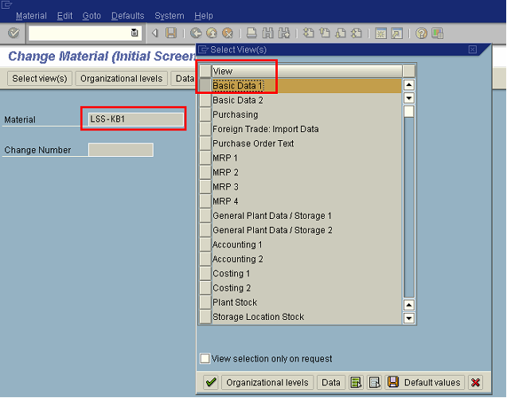This screenshot has width=507, height=398.
Task: Click the green checkmark Enter icon in toolbar
Action: click(x=14, y=33)
